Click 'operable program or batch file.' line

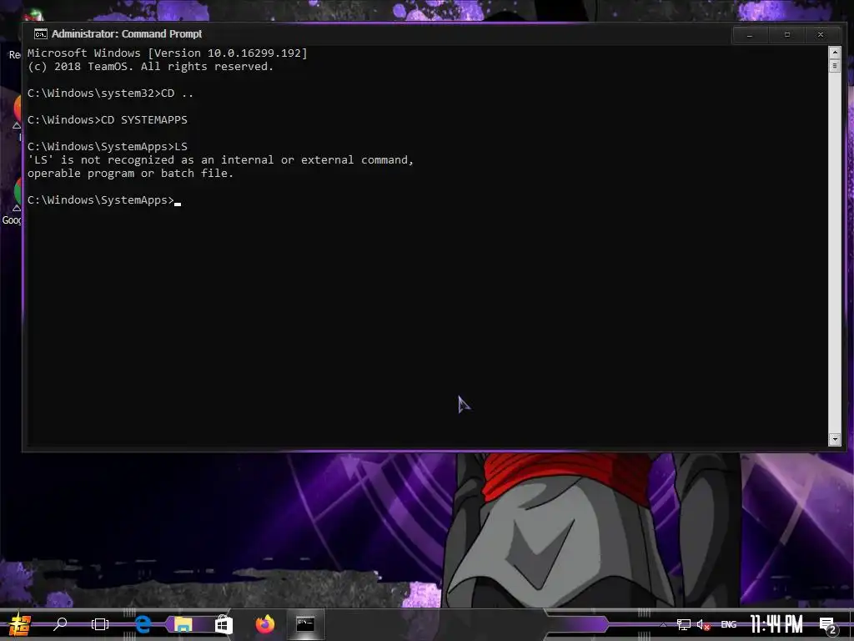(x=130, y=174)
